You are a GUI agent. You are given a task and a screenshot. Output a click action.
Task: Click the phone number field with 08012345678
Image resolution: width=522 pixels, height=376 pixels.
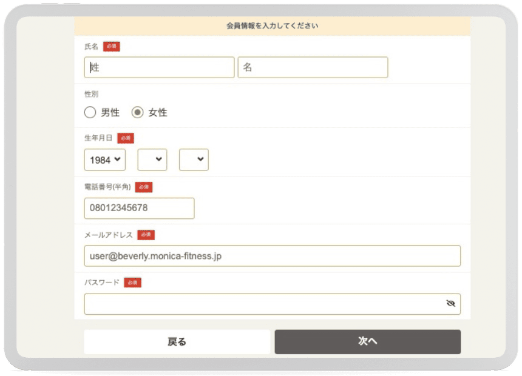pyautogui.click(x=139, y=208)
